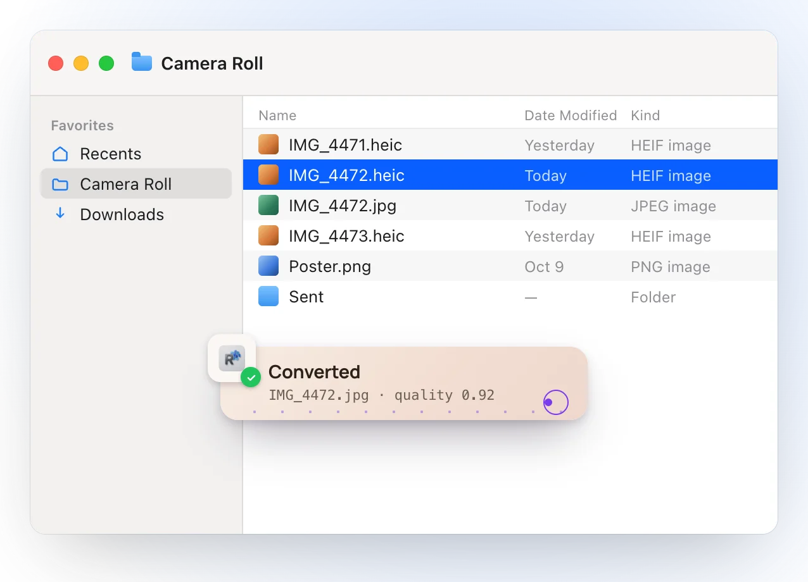Click the Oct 9 date cell
Viewport: 808px width, 582px height.
(544, 267)
